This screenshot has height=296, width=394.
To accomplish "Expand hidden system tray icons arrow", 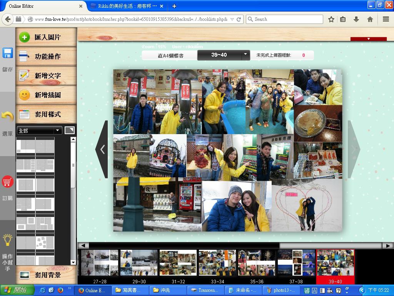I will 362,291.
